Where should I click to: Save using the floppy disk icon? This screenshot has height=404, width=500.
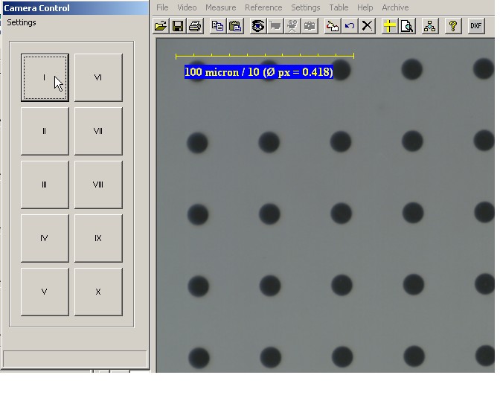click(178, 26)
